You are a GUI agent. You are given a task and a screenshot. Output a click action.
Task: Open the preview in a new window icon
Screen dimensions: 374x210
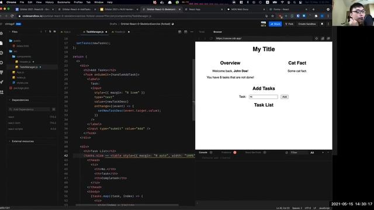point(328,38)
